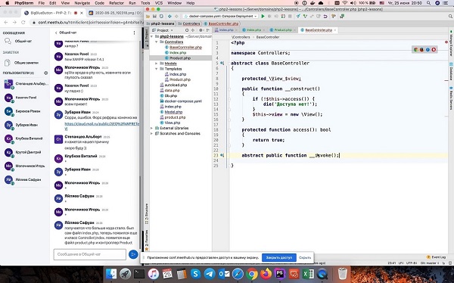Collapse the php2-lessons root folder arrow
This screenshot has height=283, width=454.
point(151,36)
